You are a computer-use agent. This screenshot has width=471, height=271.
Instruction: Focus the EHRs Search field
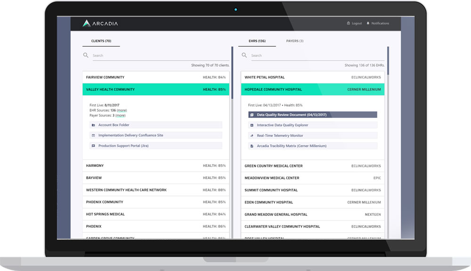pyautogui.click(x=318, y=56)
